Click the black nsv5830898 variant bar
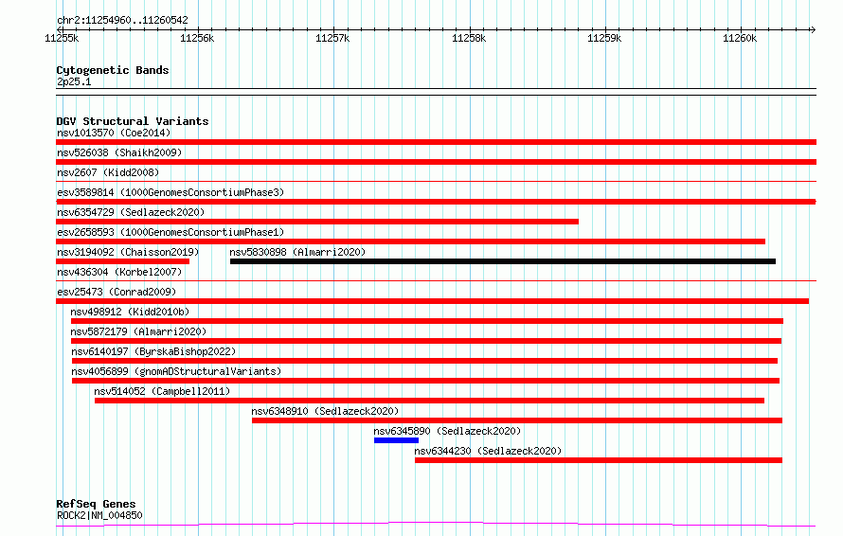 click(x=503, y=261)
